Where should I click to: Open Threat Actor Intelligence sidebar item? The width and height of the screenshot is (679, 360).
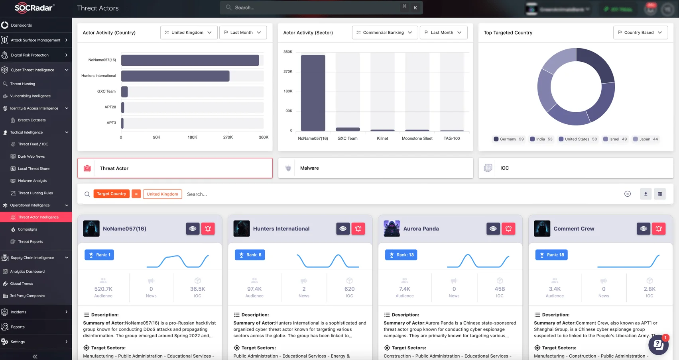(36, 217)
